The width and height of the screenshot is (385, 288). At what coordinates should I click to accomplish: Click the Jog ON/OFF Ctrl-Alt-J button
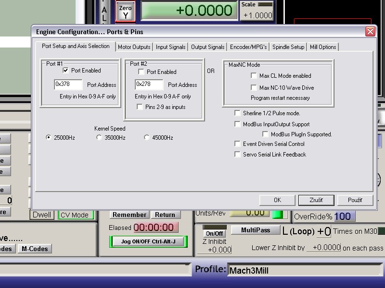pos(148,241)
